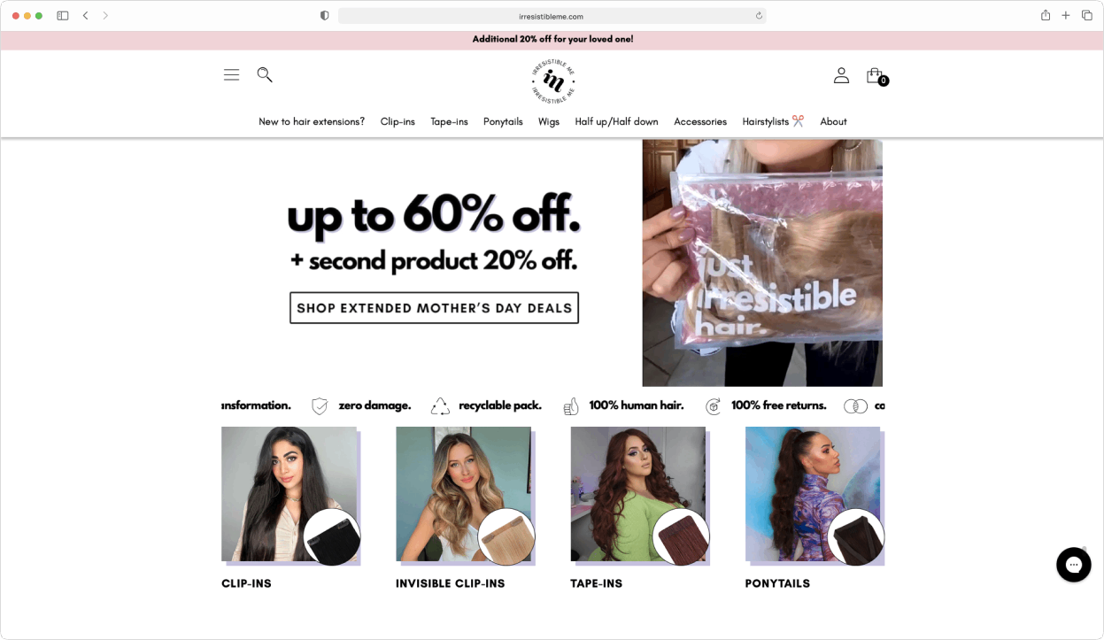
Task: Open the Clip-ins menu item
Action: pyautogui.click(x=398, y=122)
